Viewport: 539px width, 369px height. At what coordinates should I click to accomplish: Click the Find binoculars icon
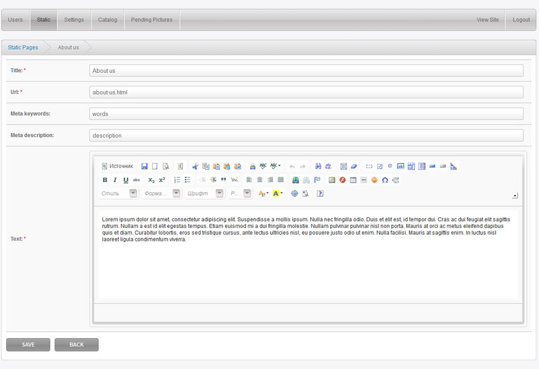pos(318,166)
